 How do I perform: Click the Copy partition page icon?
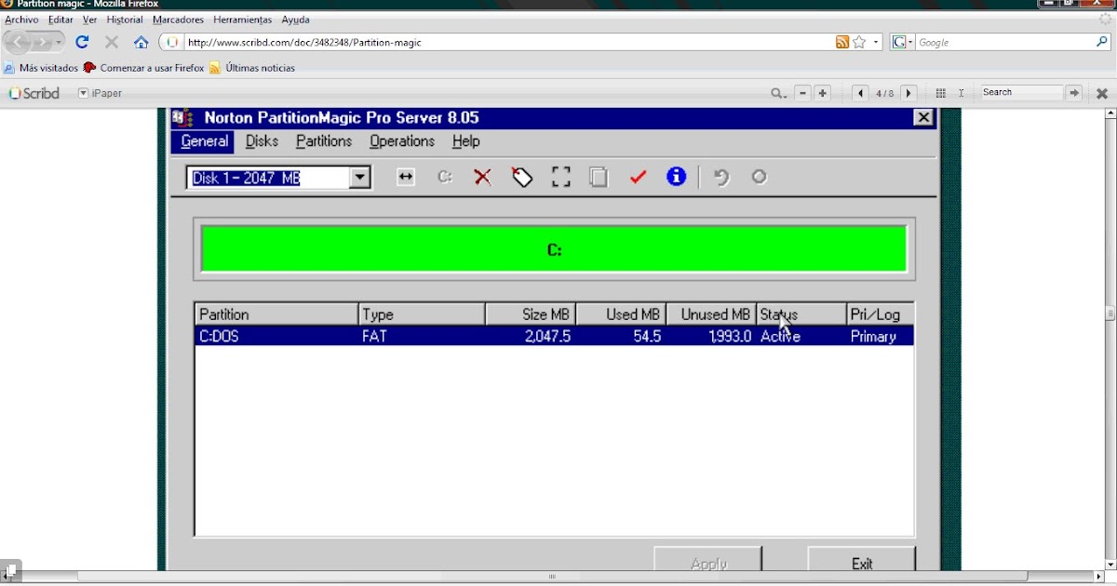[599, 178]
